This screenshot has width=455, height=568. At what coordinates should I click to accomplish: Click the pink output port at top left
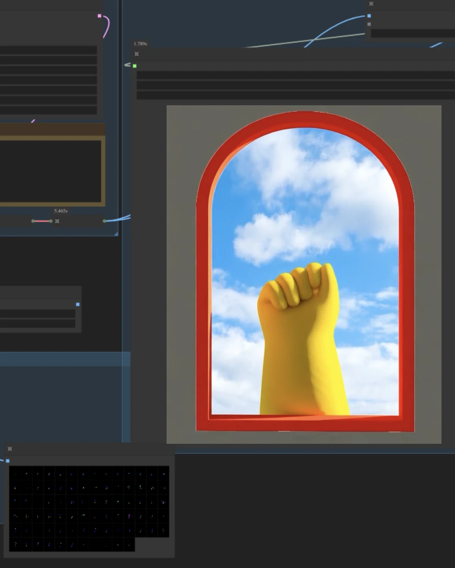[x=100, y=16]
